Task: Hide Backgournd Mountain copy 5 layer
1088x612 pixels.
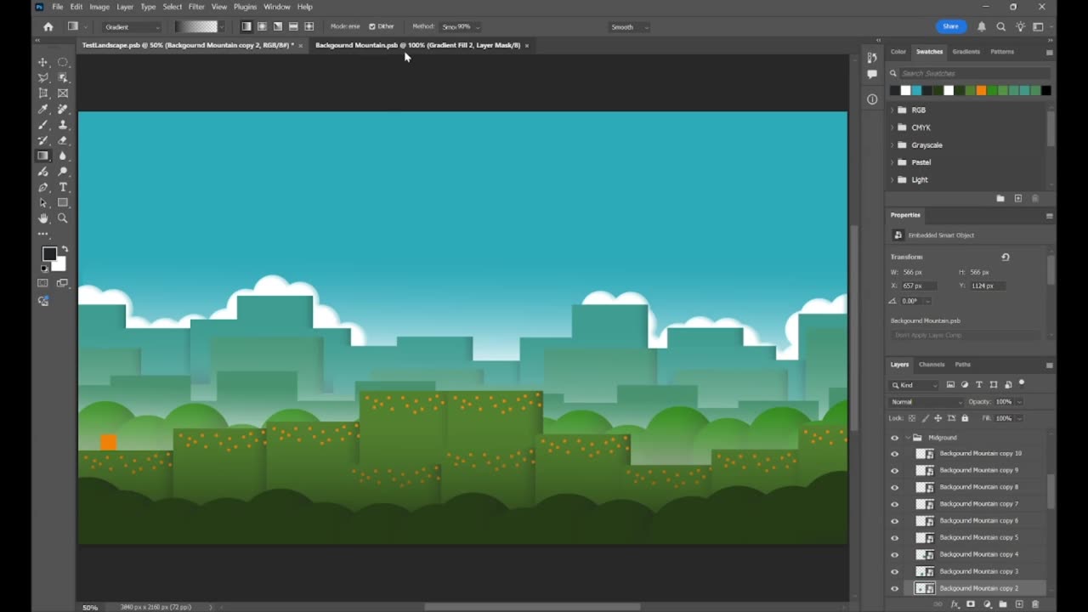Action: tap(894, 538)
